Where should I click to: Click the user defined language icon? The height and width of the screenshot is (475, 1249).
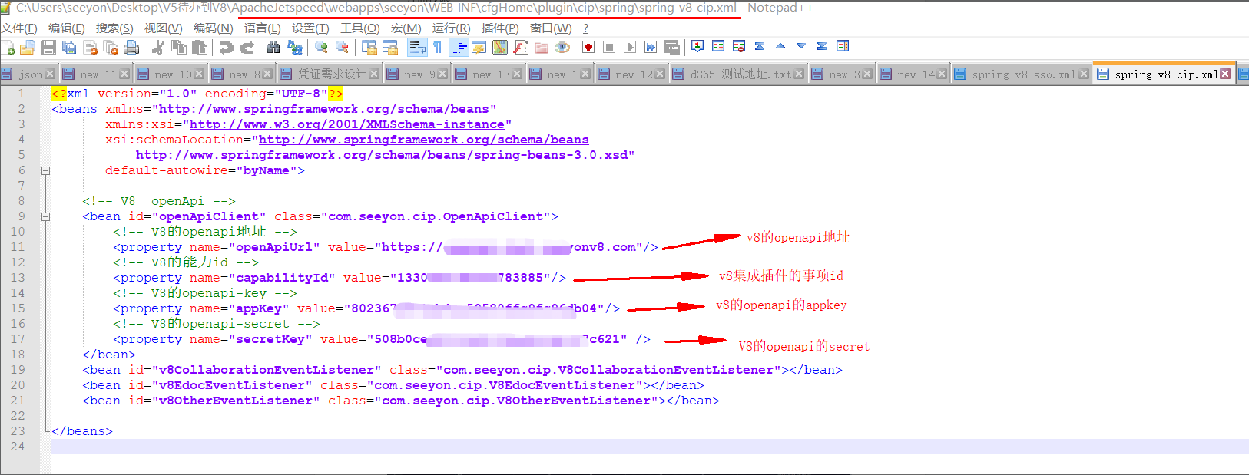click(479, 48)
